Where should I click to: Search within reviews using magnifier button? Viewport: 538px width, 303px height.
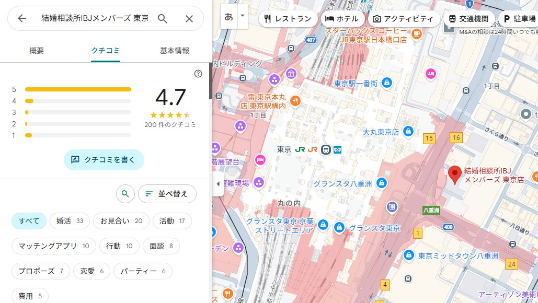click(125, 194)
